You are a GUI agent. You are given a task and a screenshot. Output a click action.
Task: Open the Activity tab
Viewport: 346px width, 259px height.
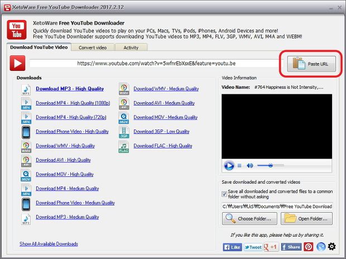click(x=131, y=47)
